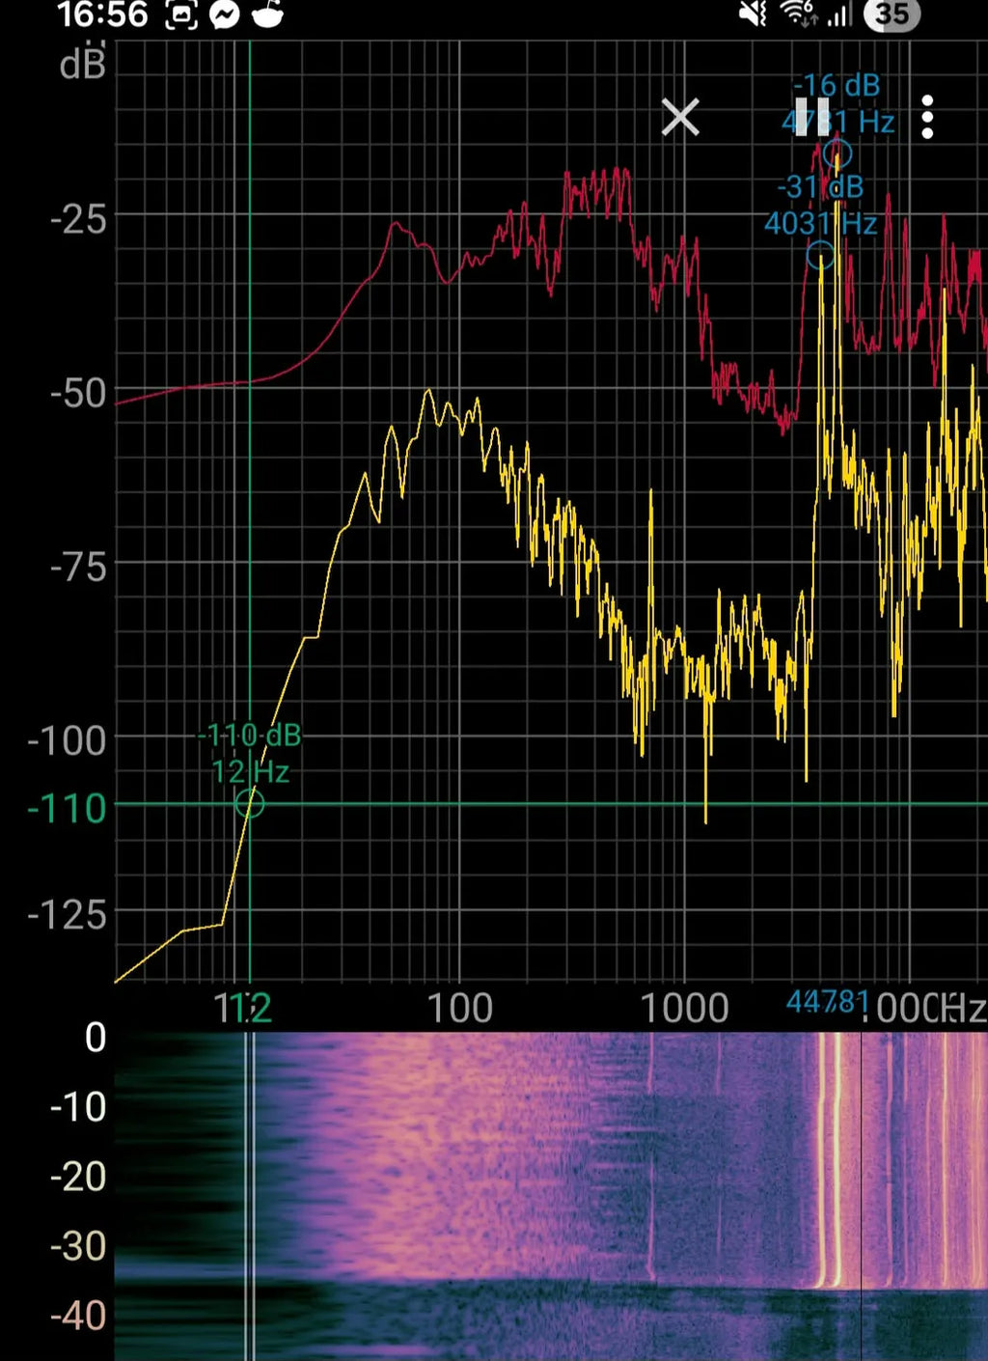This screenshot has width=988, height=1361.
Task: Pause the spectrum analyzer
Action: (811, 117)
